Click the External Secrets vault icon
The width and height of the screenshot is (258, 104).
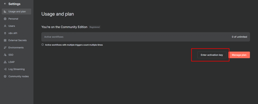5,40
